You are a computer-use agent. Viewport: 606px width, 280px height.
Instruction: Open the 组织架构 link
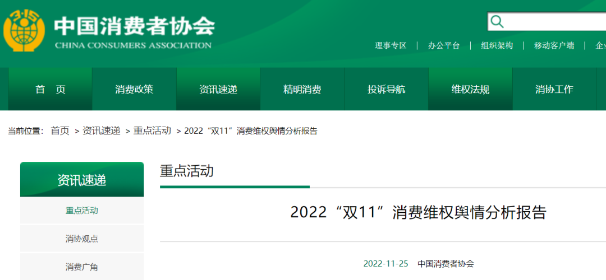pos(497,45)
